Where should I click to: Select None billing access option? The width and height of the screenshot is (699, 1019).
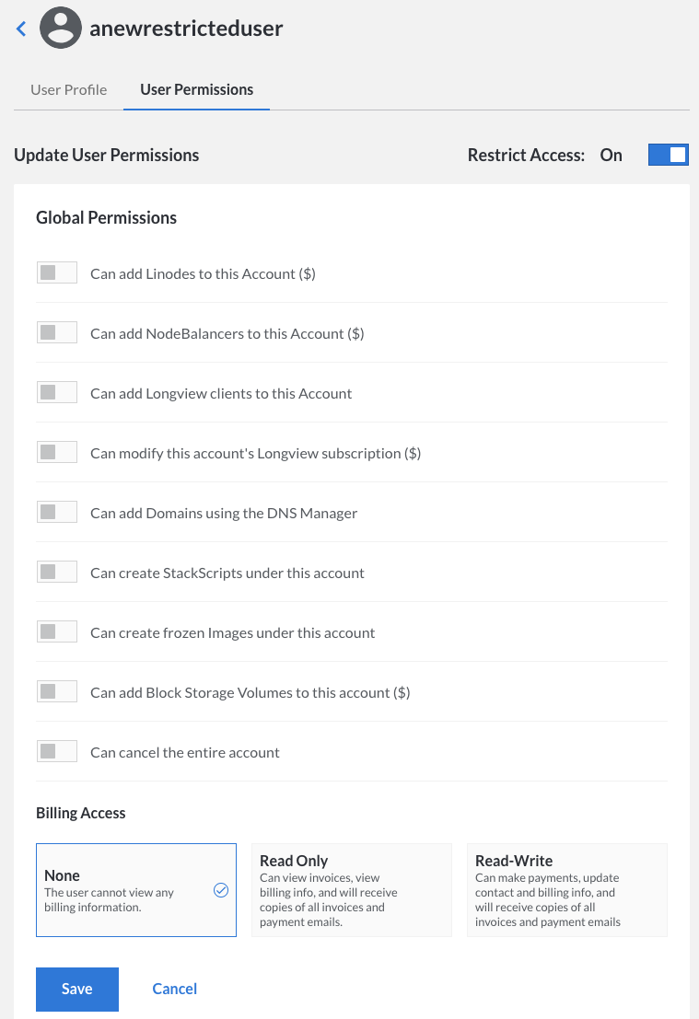click(135, 890)
